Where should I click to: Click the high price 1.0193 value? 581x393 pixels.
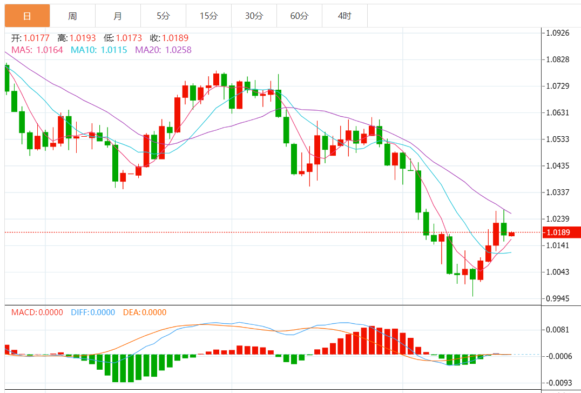(x=83, y=38)
